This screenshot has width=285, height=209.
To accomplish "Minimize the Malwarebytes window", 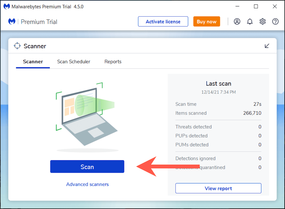I will [237, 7].
